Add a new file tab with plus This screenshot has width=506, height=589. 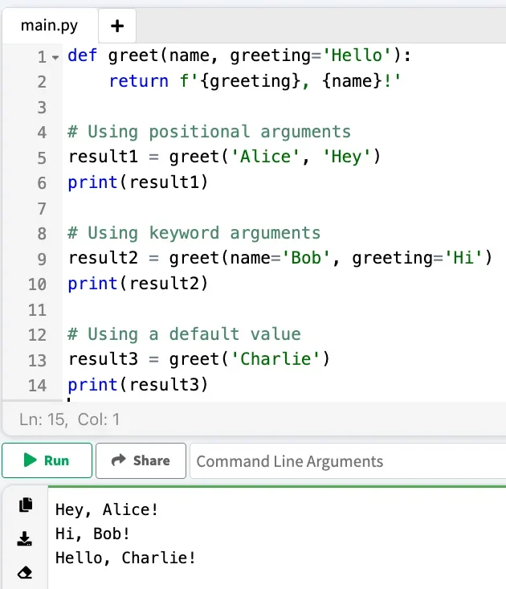(117, 26)
